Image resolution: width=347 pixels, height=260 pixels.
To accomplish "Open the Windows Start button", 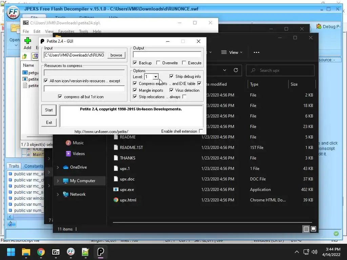I will (11, 252).
